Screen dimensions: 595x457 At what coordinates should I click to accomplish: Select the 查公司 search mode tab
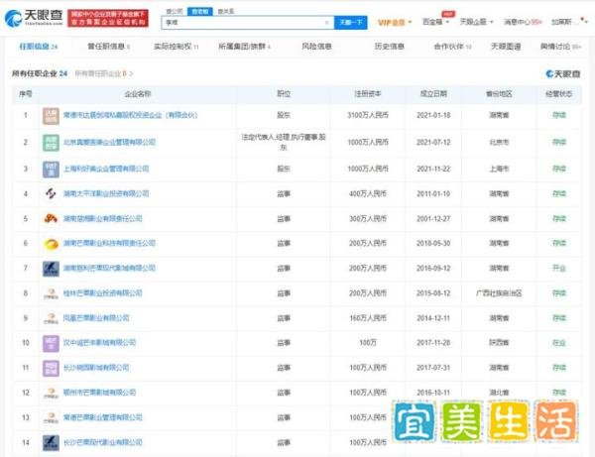click(175, 11)
